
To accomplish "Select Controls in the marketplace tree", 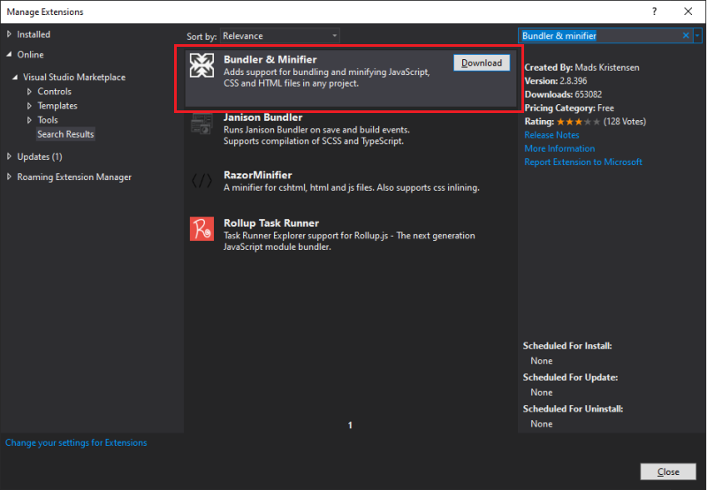I will [x=55, y=92].
